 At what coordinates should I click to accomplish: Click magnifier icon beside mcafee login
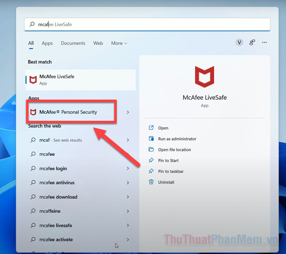point(33,168)
